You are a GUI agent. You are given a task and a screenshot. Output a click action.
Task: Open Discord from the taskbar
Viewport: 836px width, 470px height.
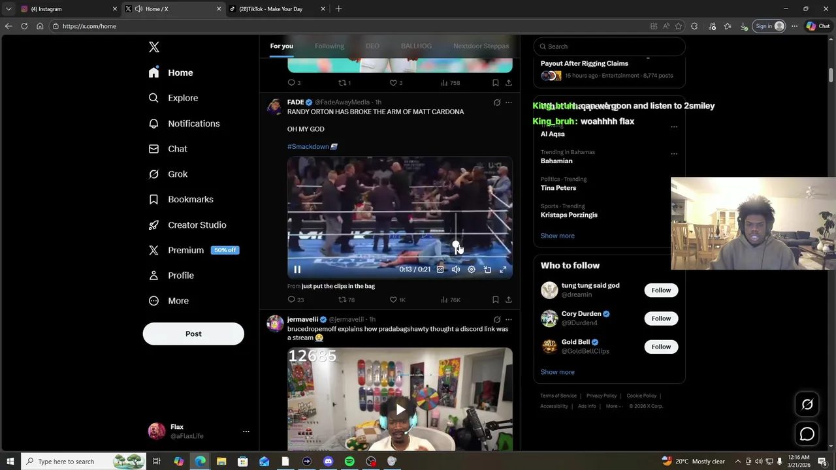(x=328, y=462)
